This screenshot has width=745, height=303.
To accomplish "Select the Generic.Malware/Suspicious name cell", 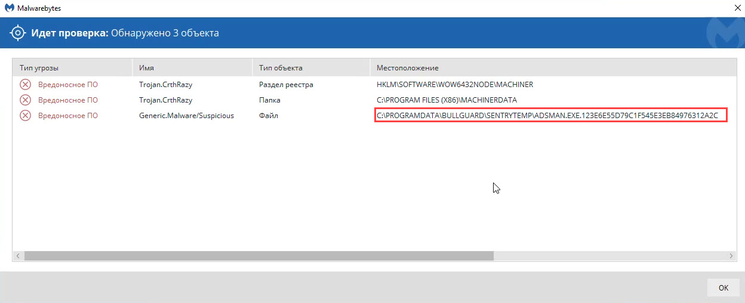I will [x=186, y=116].
